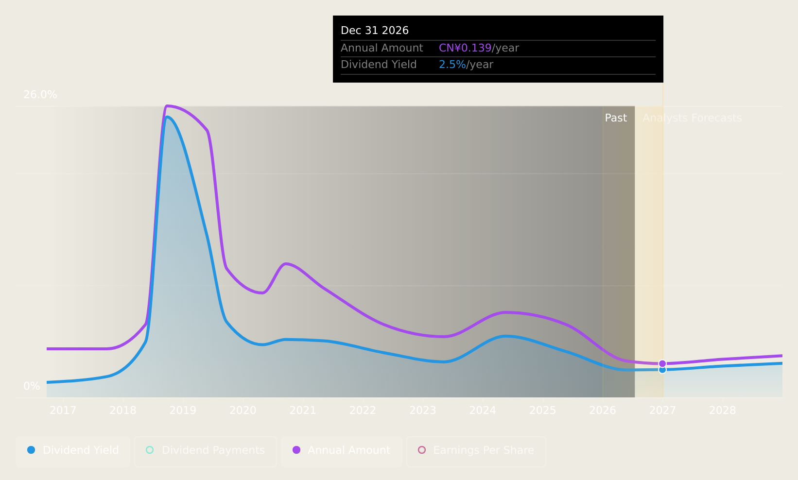The width and height of the screenshot is (798, 480).
Task: Click the 0% y-axis label
Action: [x=32, y=386]
